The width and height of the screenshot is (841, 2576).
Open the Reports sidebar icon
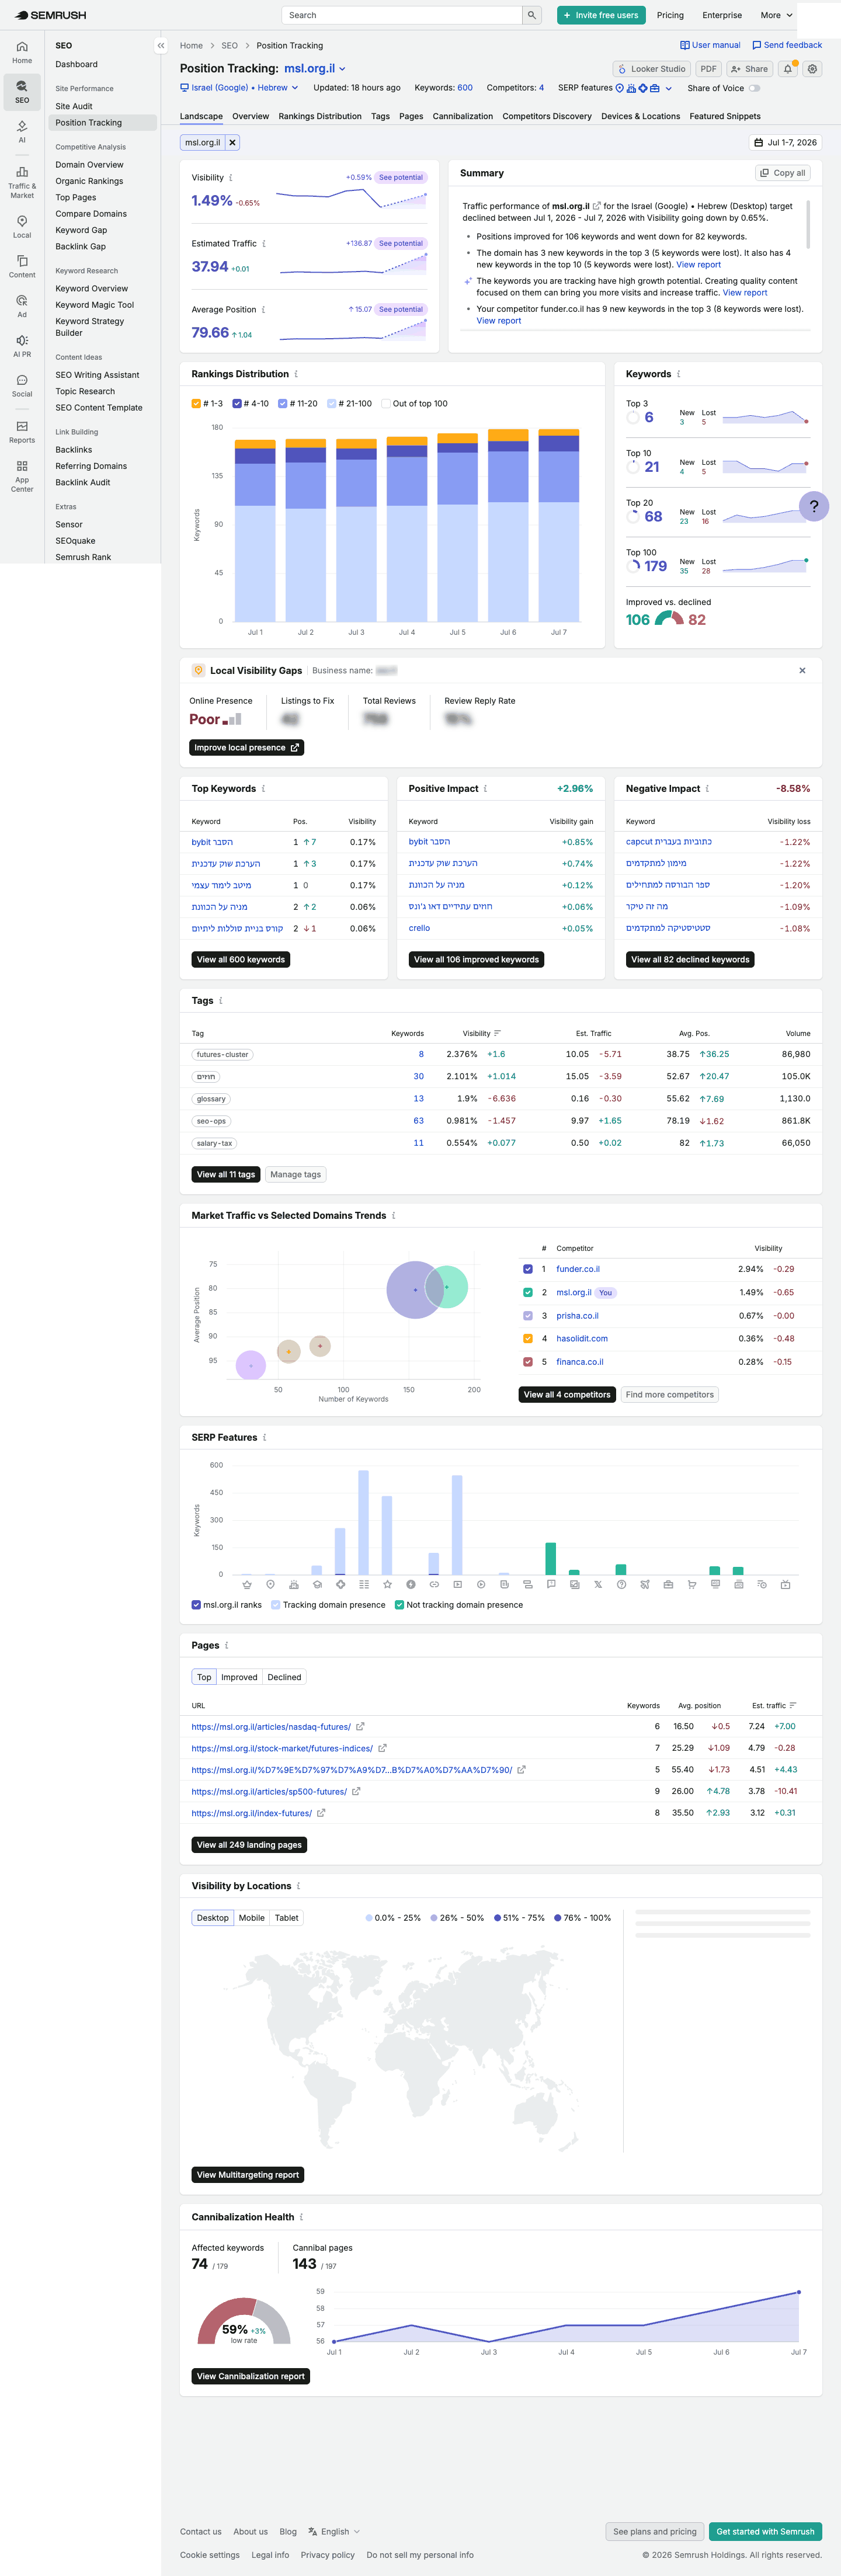click(22, 432)
